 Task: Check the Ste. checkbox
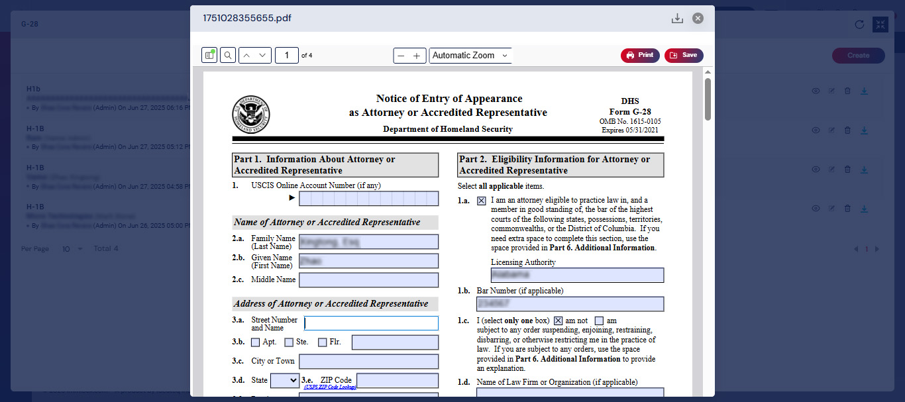point(289,342)
